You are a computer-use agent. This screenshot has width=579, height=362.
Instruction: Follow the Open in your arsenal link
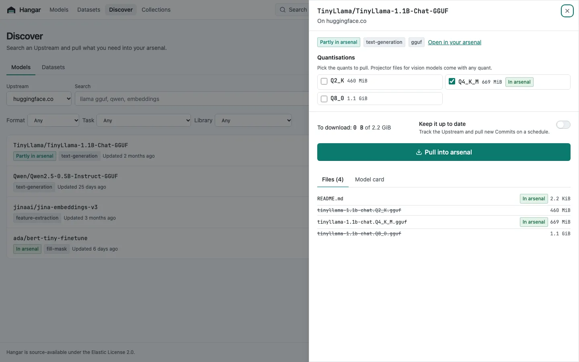pyautogui.click(x=454, y=42)
